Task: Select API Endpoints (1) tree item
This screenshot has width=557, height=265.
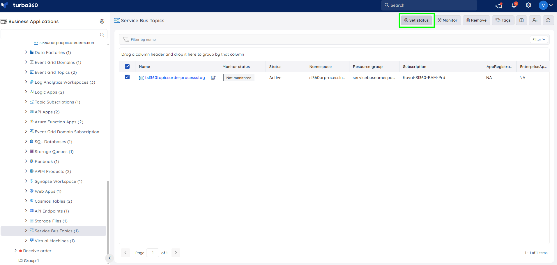Action: (52, 211)
